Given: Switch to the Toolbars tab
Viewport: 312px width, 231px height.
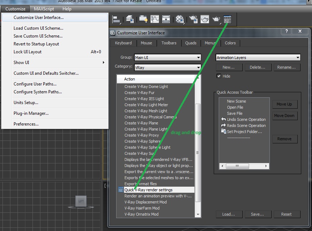Looking at the screenshot, I should [169, 43].
